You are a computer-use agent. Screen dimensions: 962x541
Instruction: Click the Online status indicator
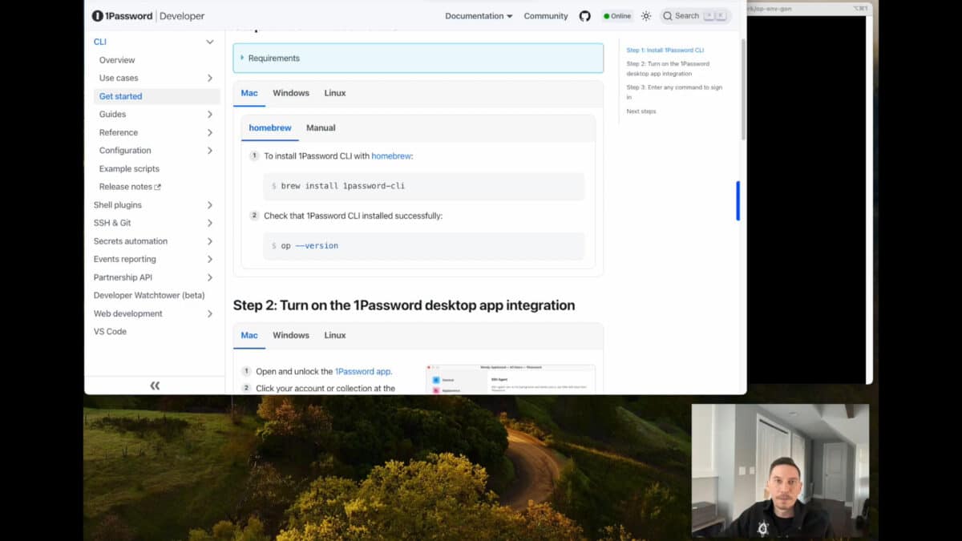pos(616,15)
